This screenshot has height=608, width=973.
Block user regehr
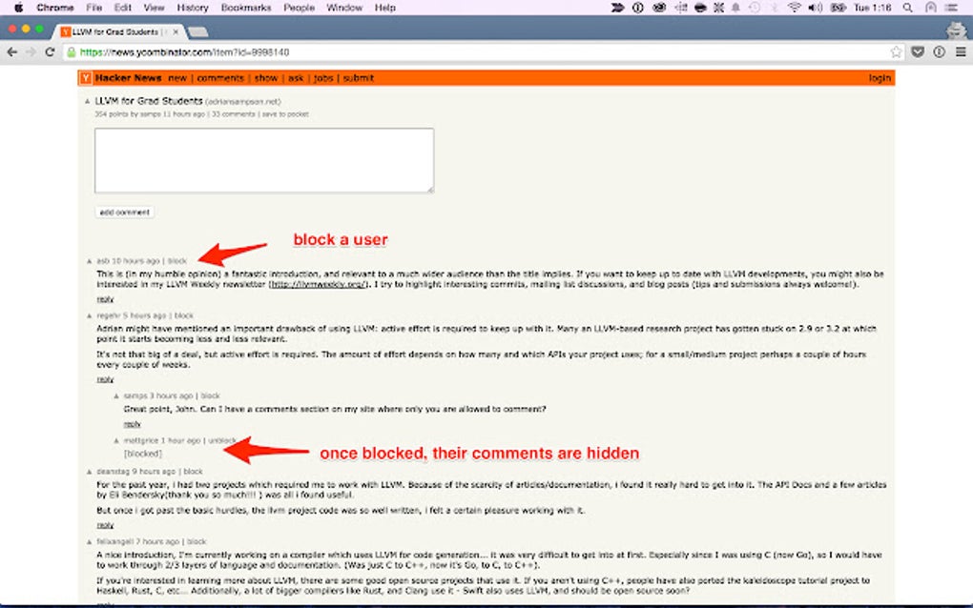point(186,315)
